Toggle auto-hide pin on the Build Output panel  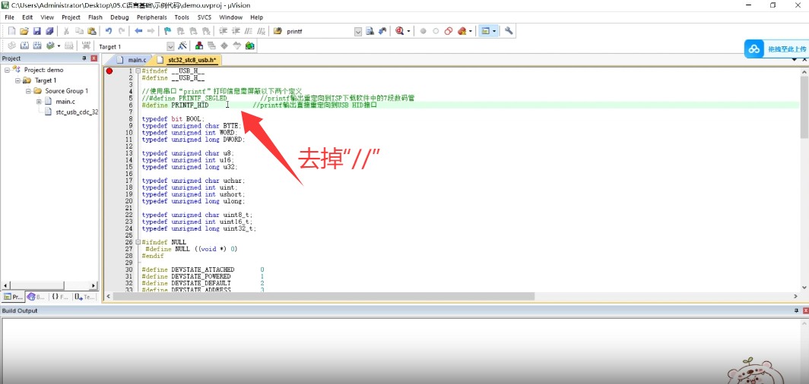click(797, 311)
